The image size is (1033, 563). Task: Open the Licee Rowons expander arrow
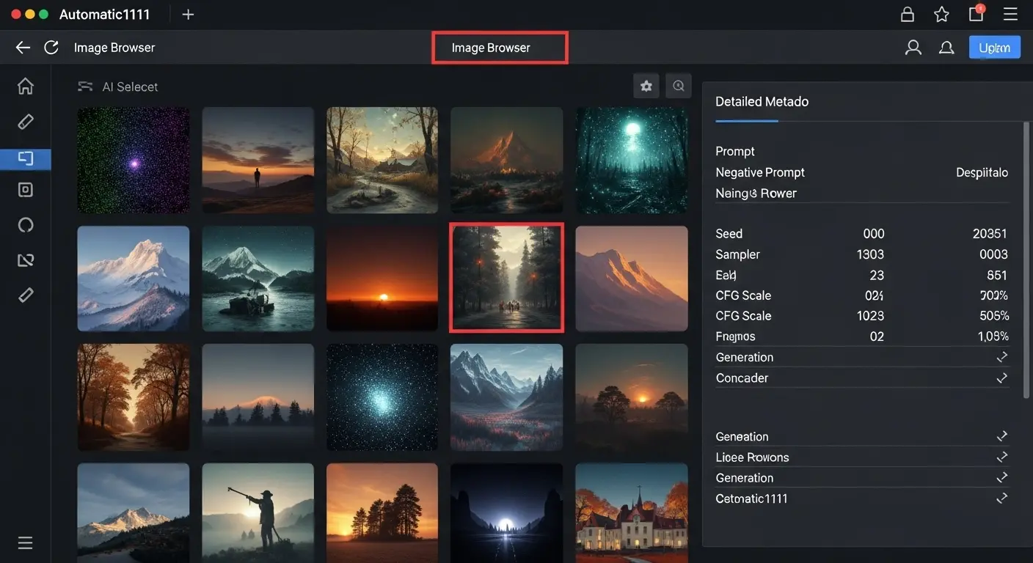coord(1002,456)
